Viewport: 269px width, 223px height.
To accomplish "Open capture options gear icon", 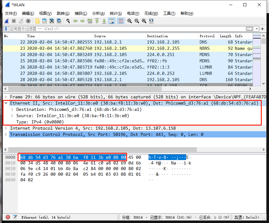I will (28, 21).
